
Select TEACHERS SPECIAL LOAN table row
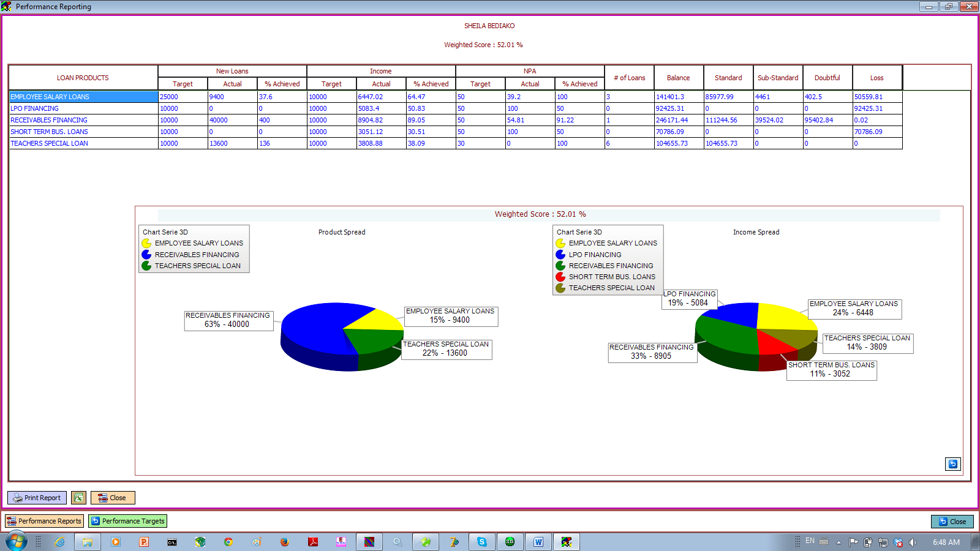pyautogui.click(x=456, y=143)
